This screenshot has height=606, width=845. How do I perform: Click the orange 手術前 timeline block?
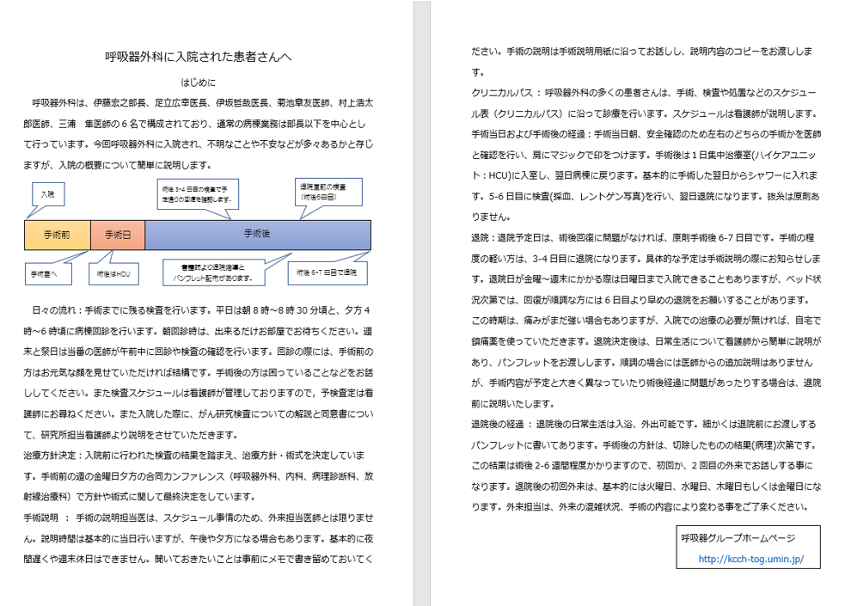pos(57,234)
